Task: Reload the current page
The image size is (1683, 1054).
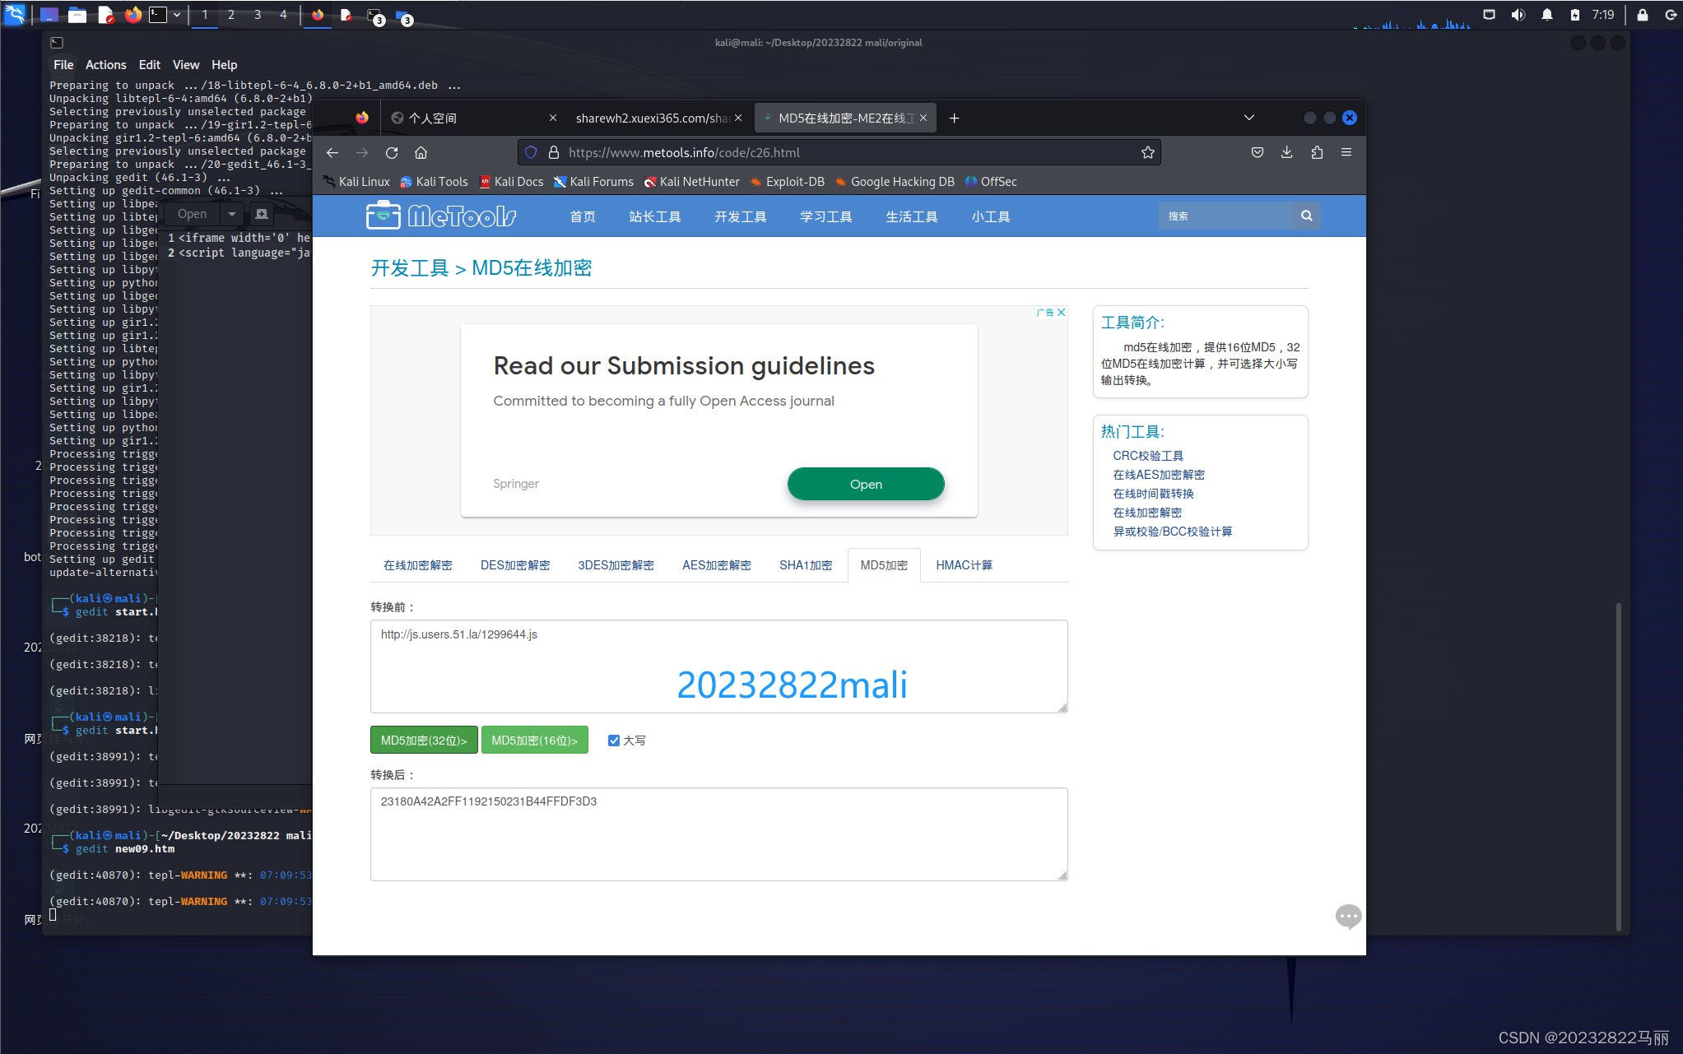Action: click(392, 153)
